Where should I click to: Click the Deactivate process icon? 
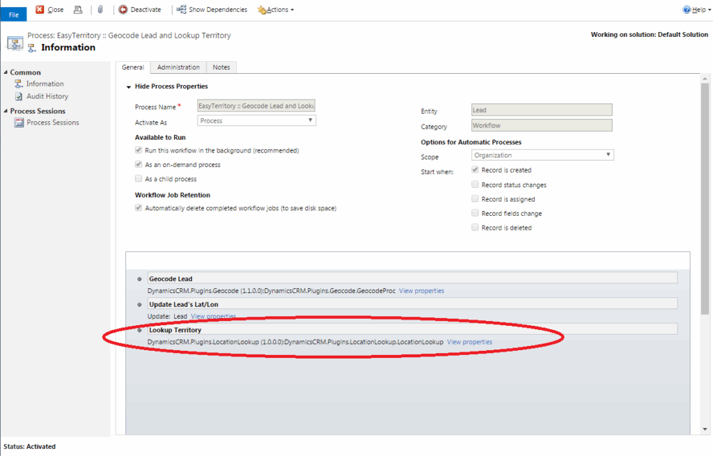tap(123, 10)
